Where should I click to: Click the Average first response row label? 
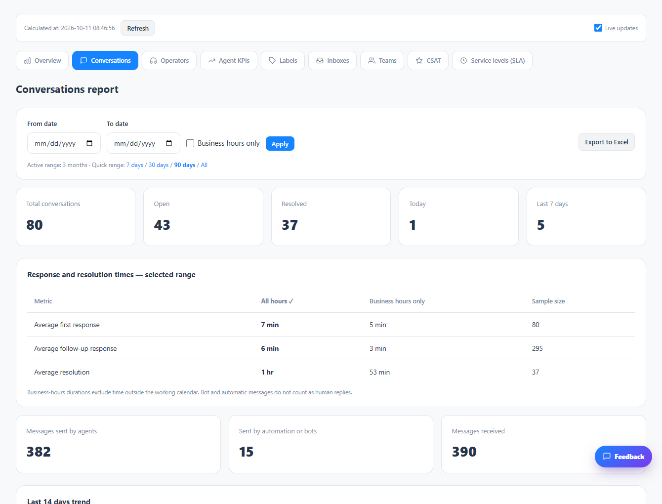67,325
